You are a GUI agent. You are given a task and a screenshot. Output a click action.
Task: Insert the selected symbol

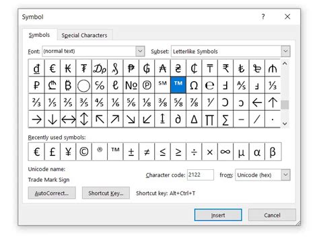(x=218, y=215)
